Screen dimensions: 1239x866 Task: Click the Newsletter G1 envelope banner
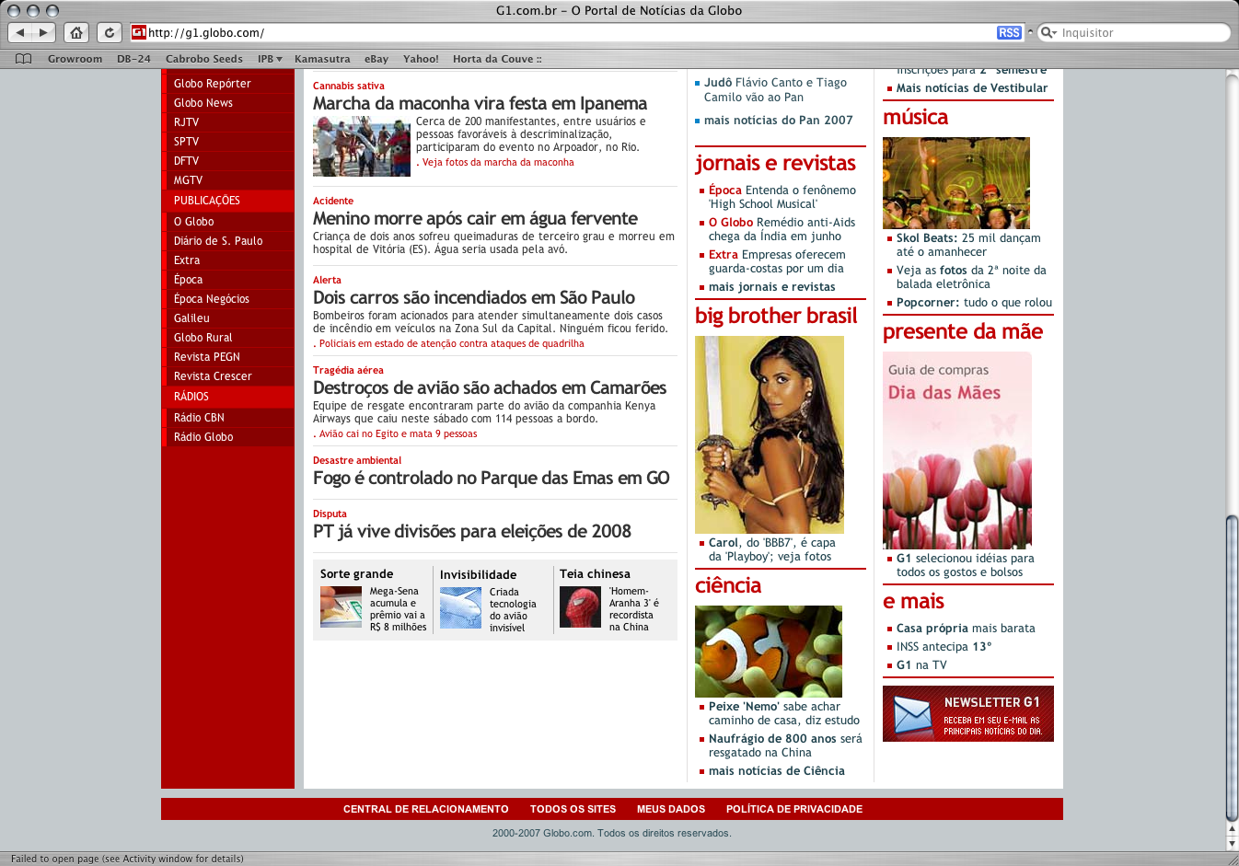pos(968,713)
